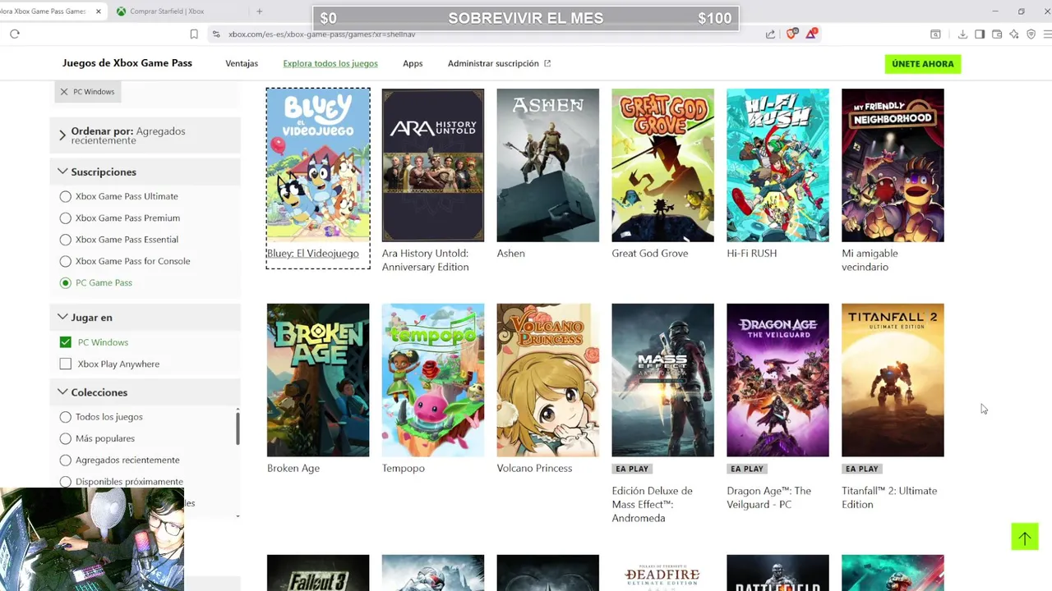Open the Leo AI sparkle icon

(1014, 34)
